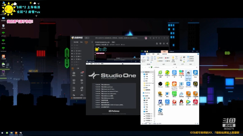The width and height of the screenshot is (243, 136).
Task: Switch to the Explorer 主页 ribbon tab
Action: tap(148, 54)
